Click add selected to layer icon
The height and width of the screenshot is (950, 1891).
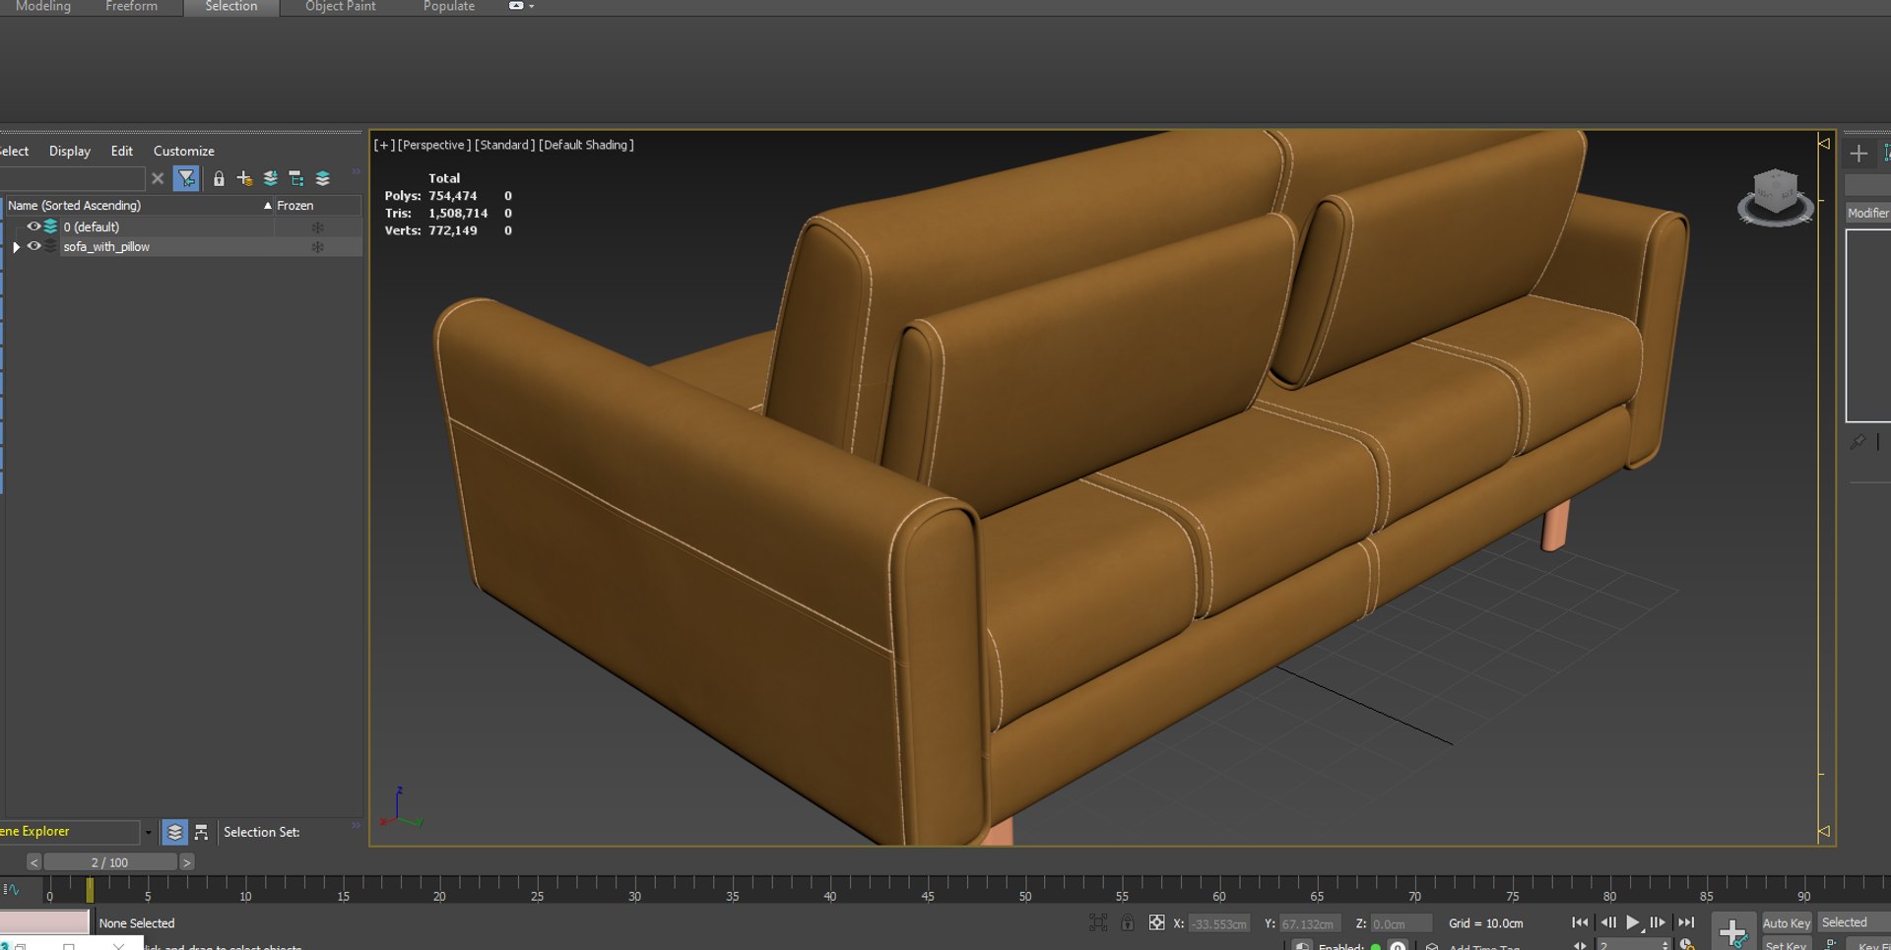pos(270,178)
